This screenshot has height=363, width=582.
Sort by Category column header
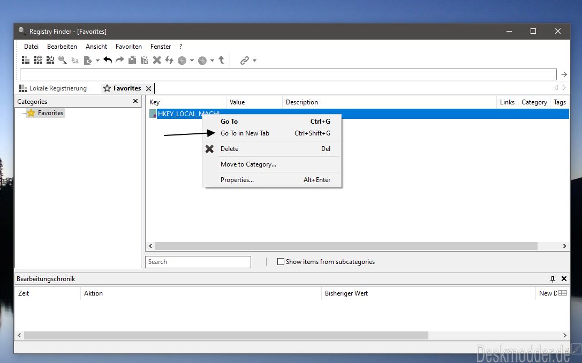tap(534, 102)
